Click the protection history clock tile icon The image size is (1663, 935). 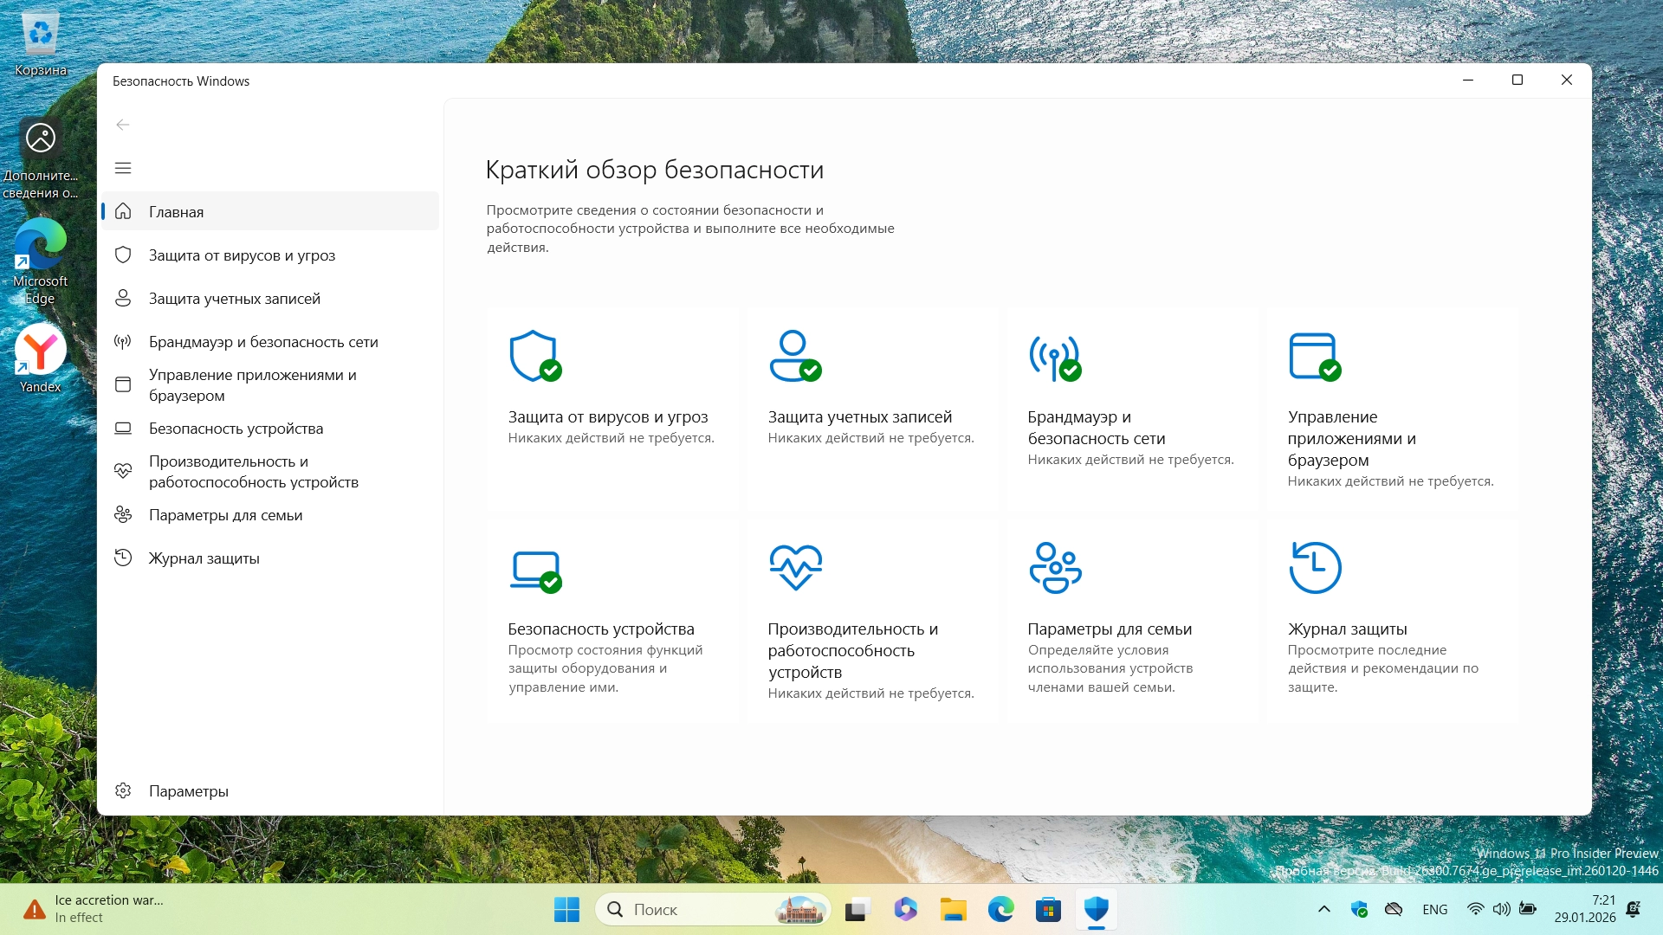(1315, 568)
